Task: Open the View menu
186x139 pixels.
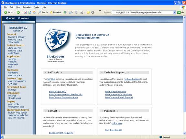Action: click(18, 7)
